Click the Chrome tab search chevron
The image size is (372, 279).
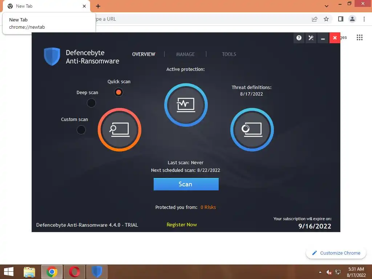click(327, 6)
